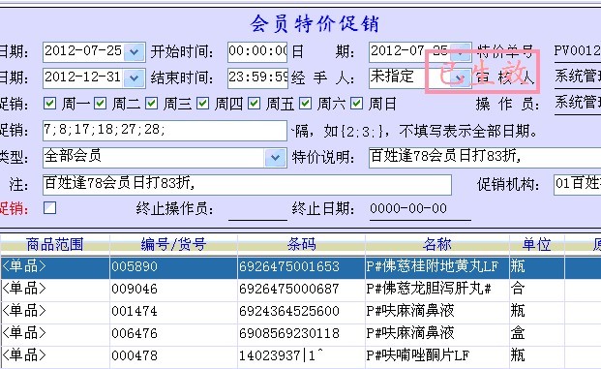
Task: Uncheck the 周四 checkbox
Action: pyautogui.click(x=203, y=104)
